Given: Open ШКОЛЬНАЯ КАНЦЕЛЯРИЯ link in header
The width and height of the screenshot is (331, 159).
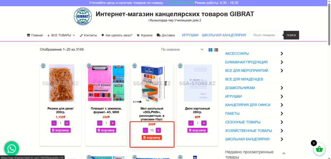Looking at the screenshot, I should pos(224,35).
